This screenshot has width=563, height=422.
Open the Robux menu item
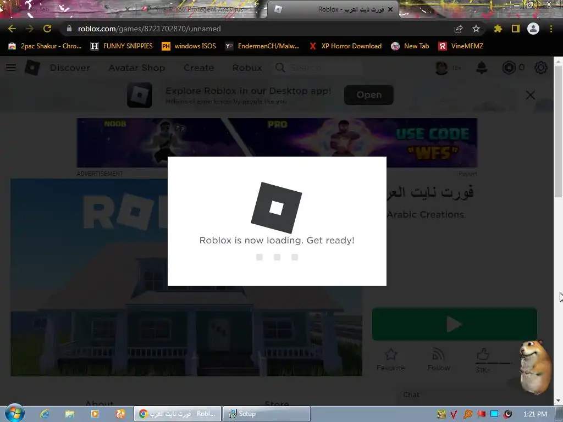point(247,68)
